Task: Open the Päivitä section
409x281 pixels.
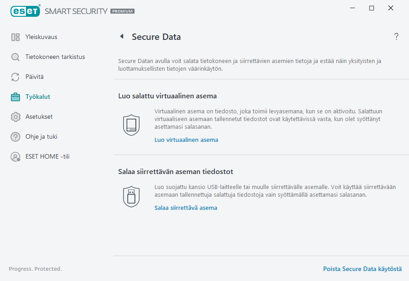Action: click(34, 77)
